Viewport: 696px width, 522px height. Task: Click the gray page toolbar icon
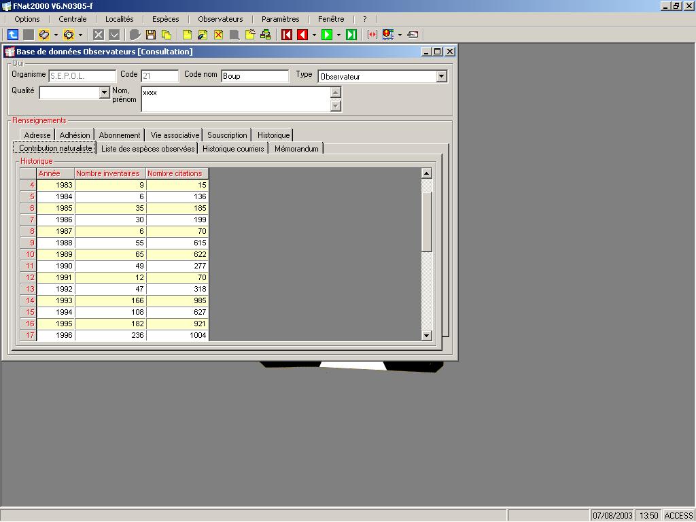pyautogui.click(x=234, y=35)
